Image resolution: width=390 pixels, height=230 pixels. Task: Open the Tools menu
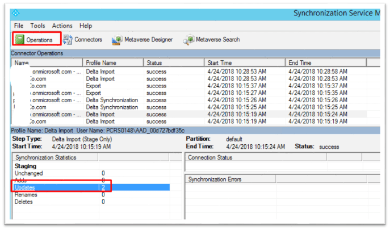click(38, 26)
